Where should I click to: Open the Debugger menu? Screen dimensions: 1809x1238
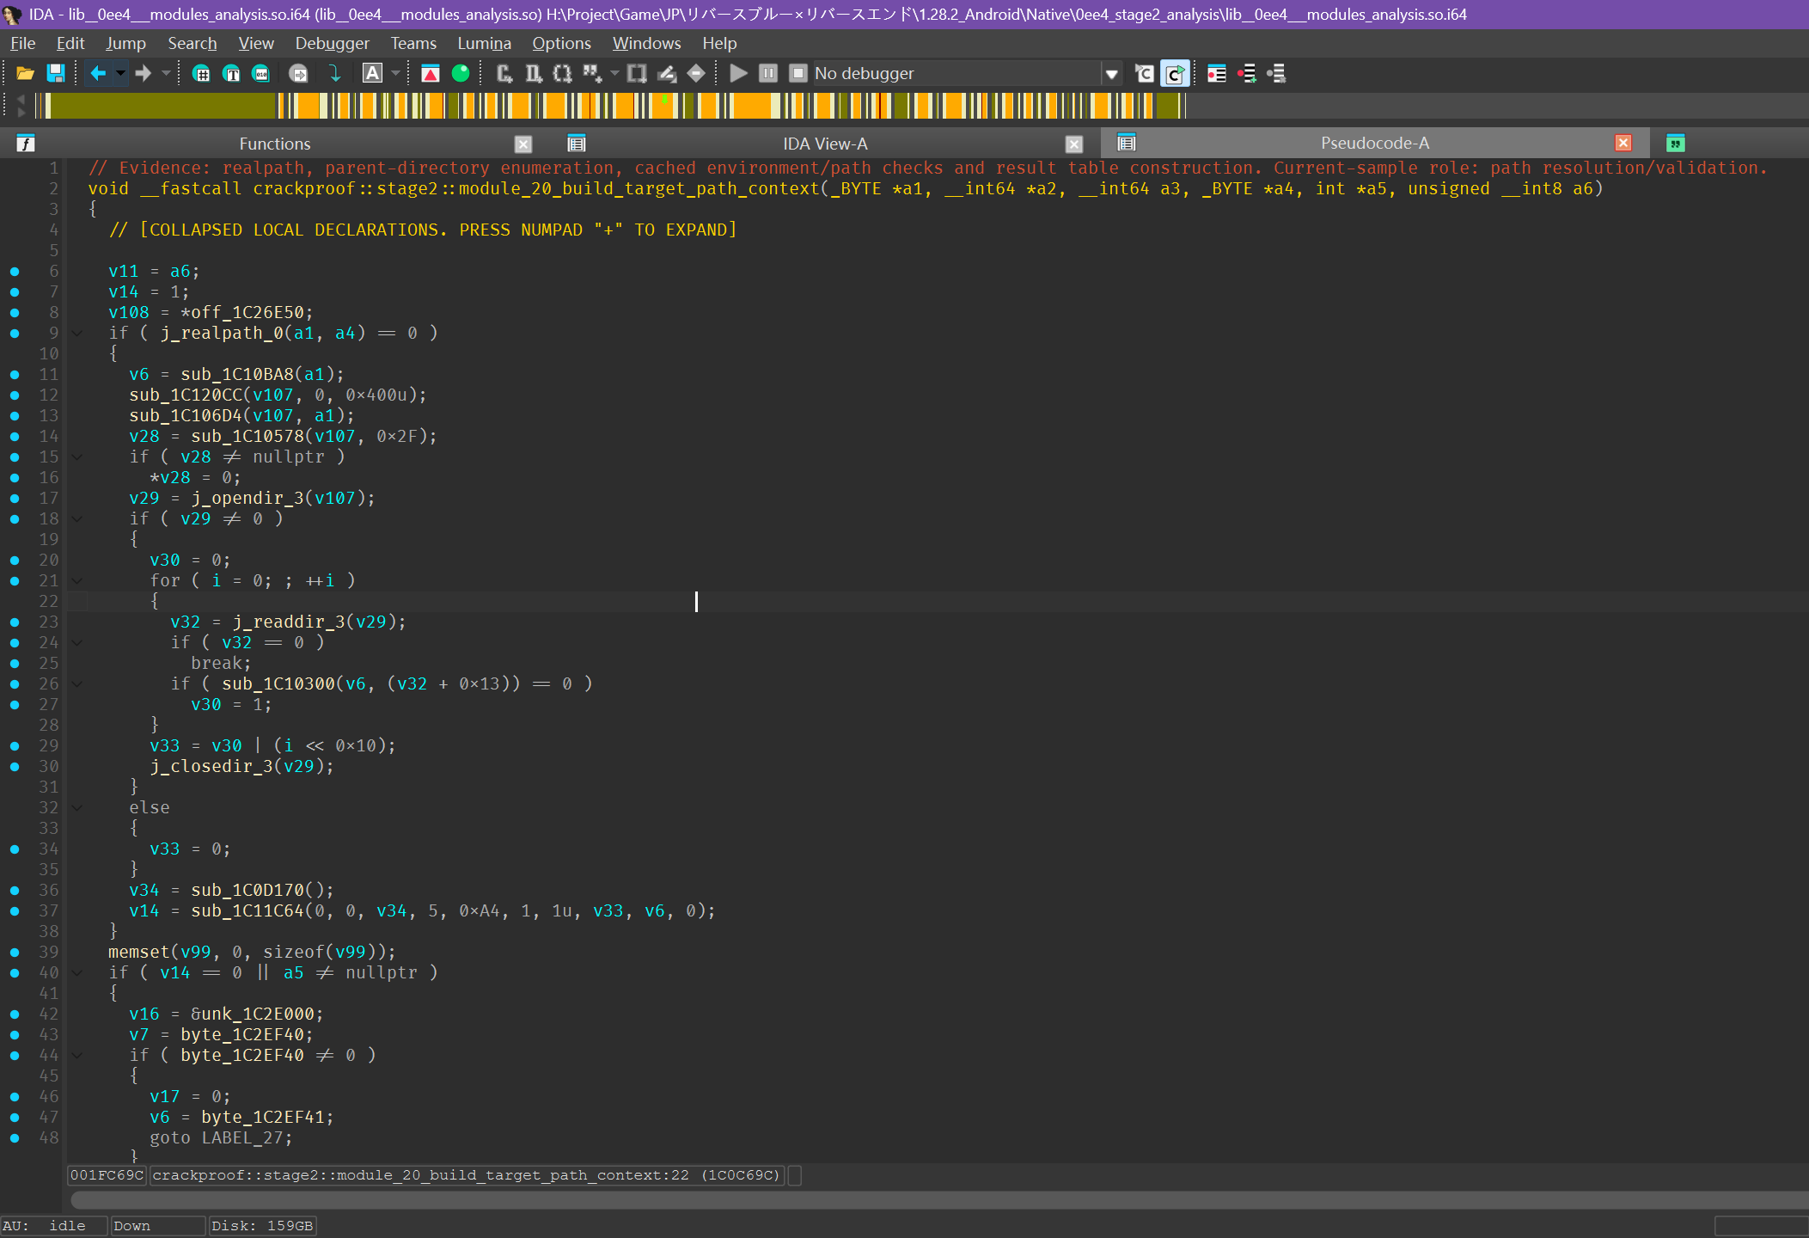point(333,43)
